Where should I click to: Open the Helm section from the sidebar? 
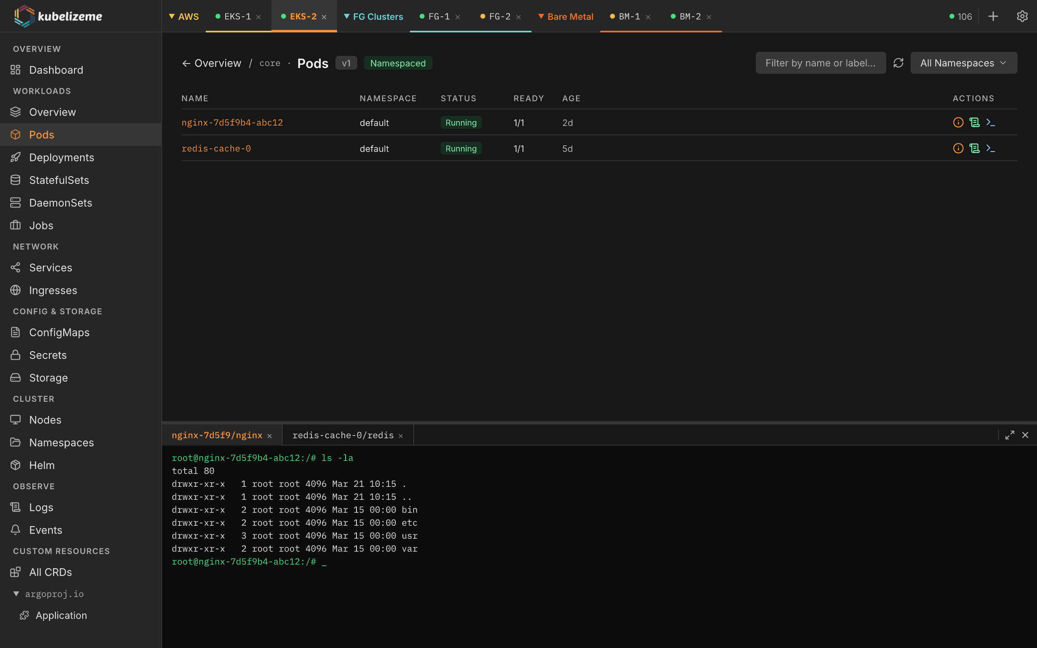click(42, 465)
